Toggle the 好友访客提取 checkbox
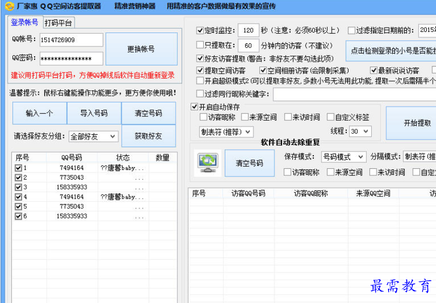This screenshot has height=303, width=436. (x=200, y=58)
